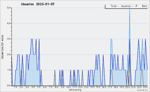Screen dimensions: 150x92
Task: Click the 'CC BY-SA 3.0' license text
Action: click(x=142, y=90)
